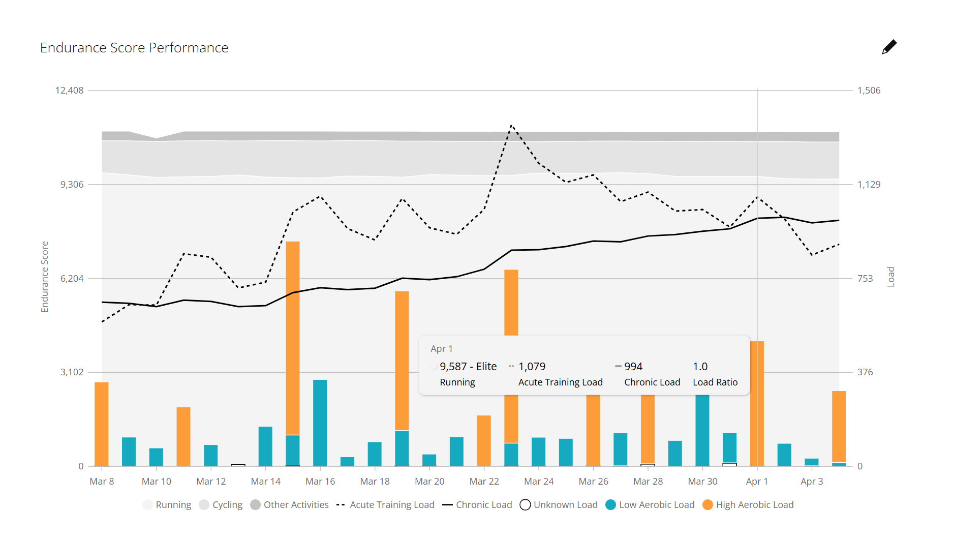This screenshot has width=954, height=537.
Task: Toggle Cycling series in legend
Action: pos(221,504)
